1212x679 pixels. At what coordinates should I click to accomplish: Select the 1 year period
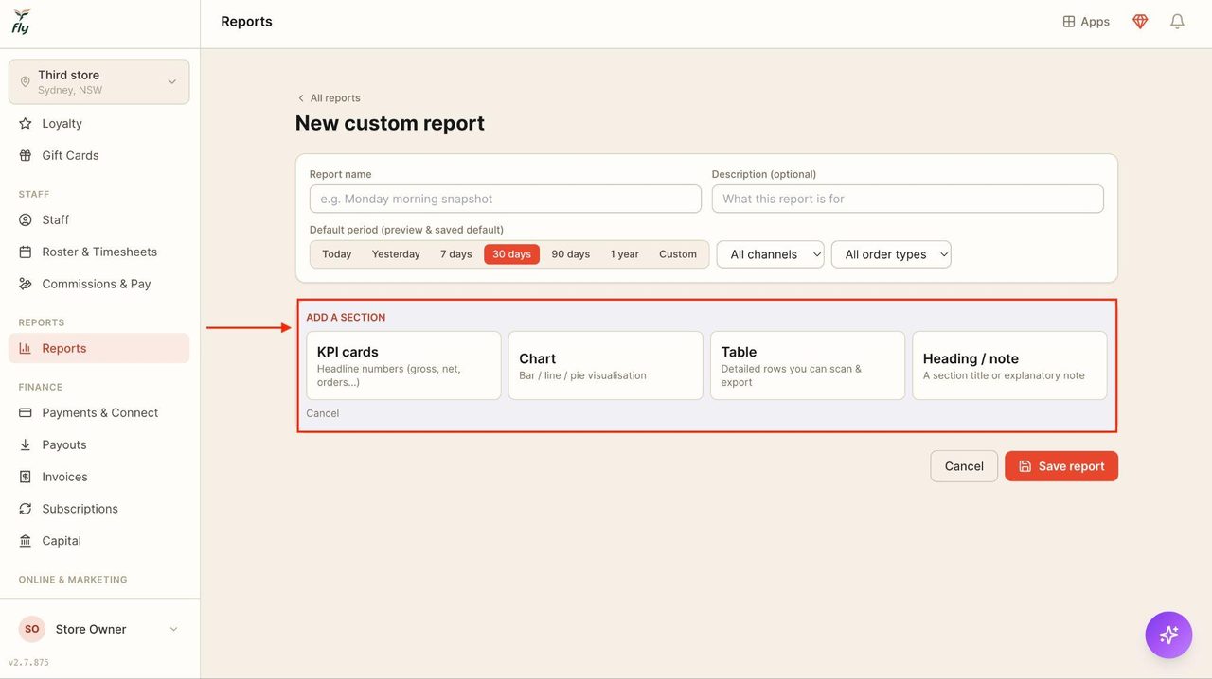(x=624, y=254)
